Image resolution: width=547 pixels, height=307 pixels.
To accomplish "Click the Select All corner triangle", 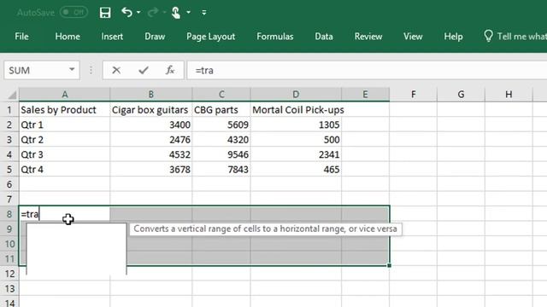I will coord(11,95).
